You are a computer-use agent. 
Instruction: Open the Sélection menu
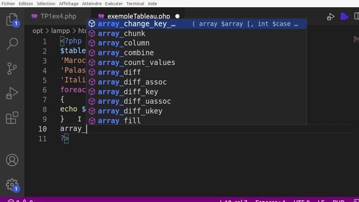[x=46, y=4]
